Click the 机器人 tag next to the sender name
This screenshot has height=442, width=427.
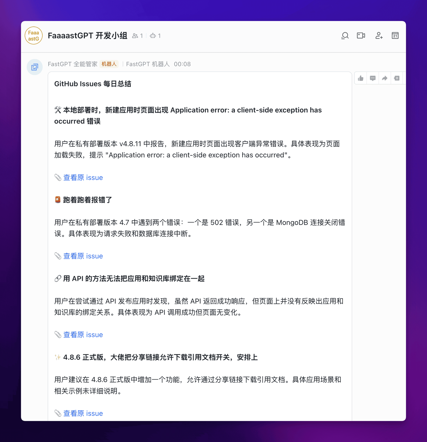tap(109, 64)
